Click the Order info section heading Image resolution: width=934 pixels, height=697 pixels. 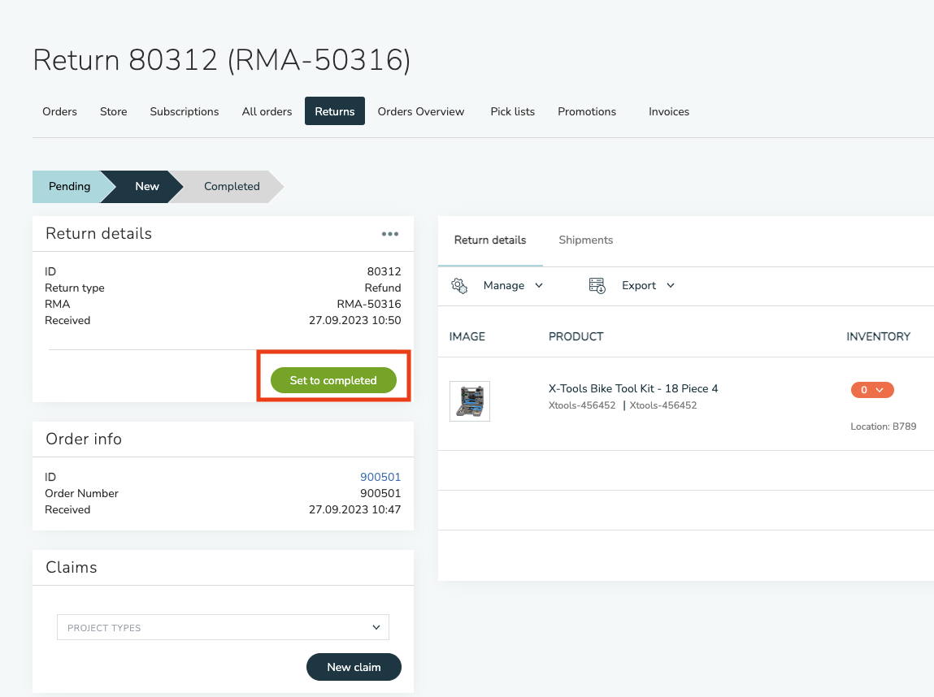click(84, 439)
